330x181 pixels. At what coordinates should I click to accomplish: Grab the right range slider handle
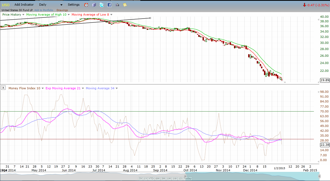(x=319, y=176)
